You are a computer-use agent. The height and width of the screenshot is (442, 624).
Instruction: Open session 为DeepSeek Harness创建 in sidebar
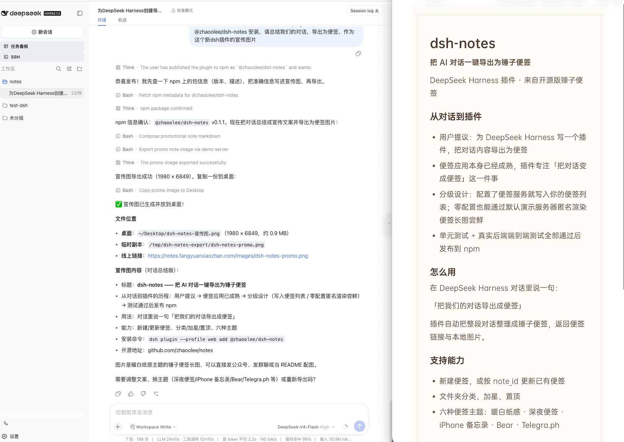[x=42, y=93]
